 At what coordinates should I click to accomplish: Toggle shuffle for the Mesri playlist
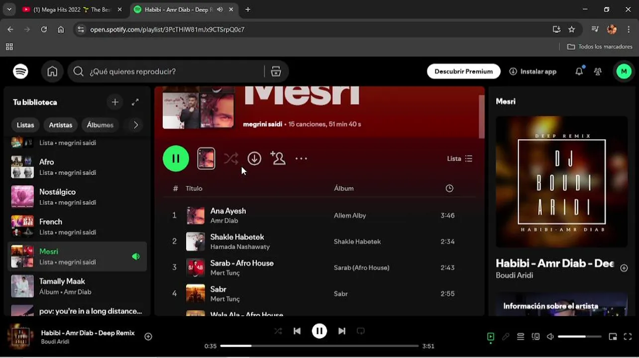pyautogui.click(x=231, y=159)
